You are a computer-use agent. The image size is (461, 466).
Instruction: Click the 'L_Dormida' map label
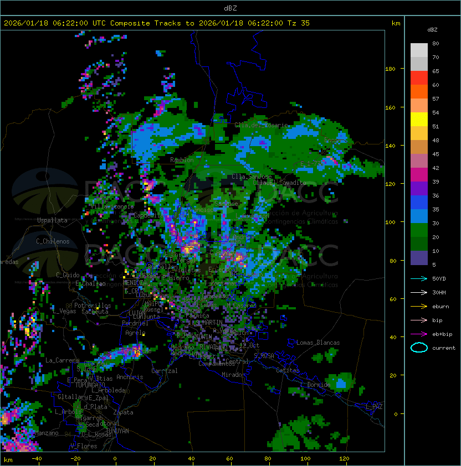(315, 385)
